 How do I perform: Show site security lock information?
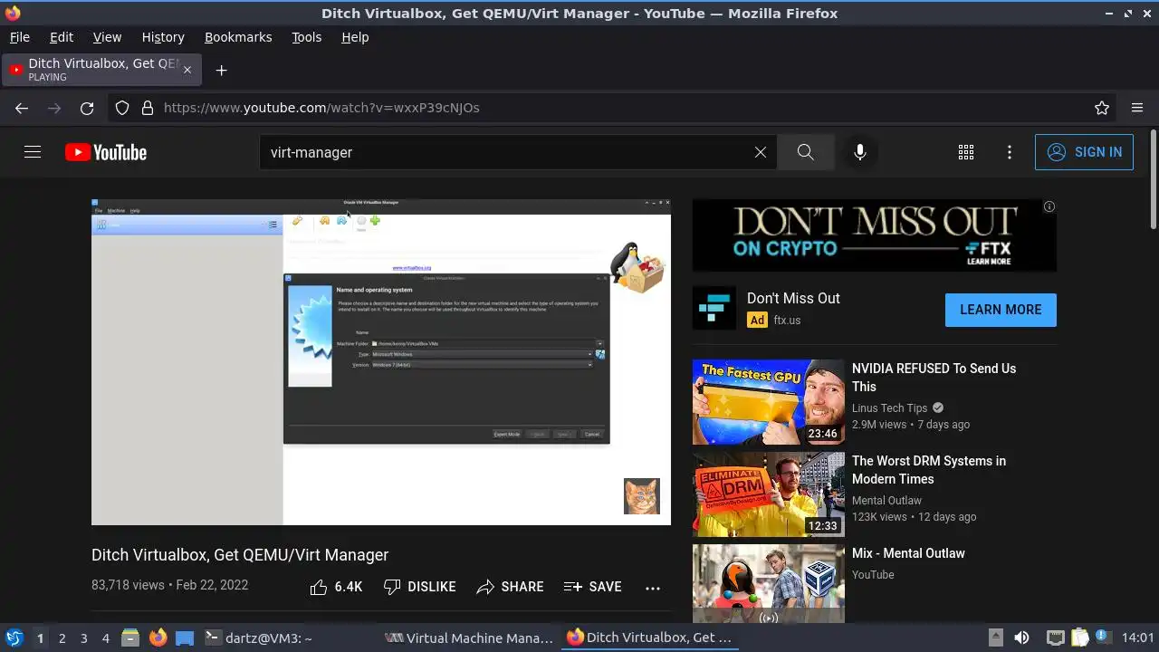click(x=148, y=108)
